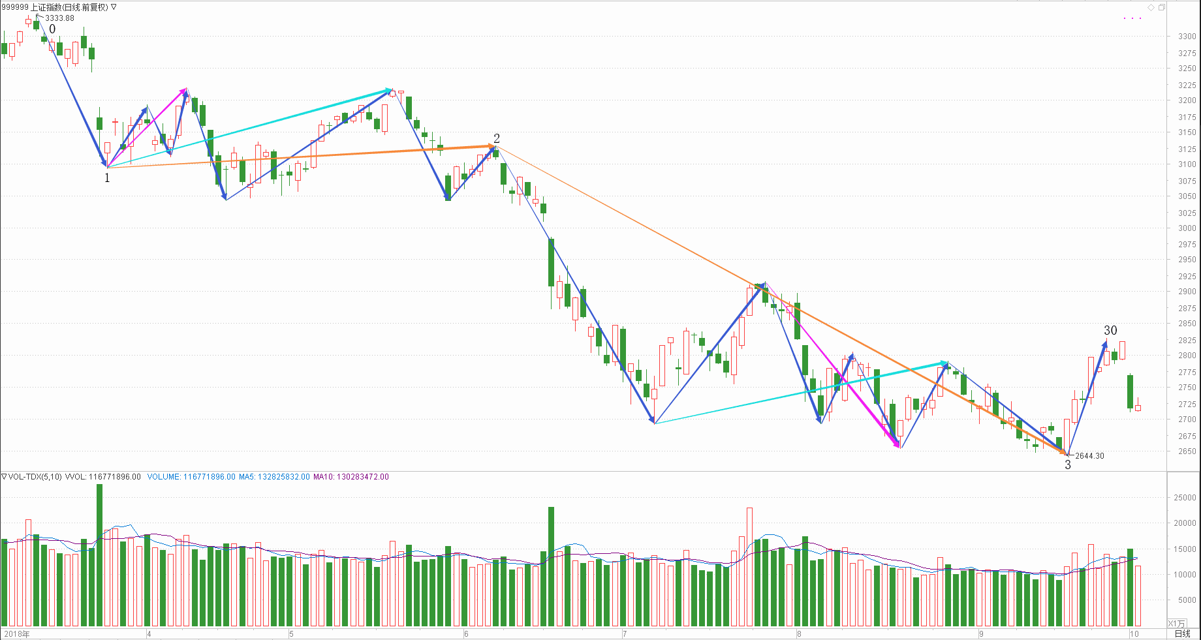Click the overlapping-squares window icon at top-right
Screen dimensions: 1201x640
point(1161,7)
